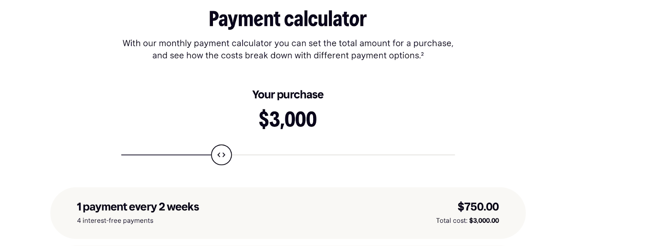649x246 pixels.
Task: Click the dark filled portion of slider track
Action: tap(166, 155)
